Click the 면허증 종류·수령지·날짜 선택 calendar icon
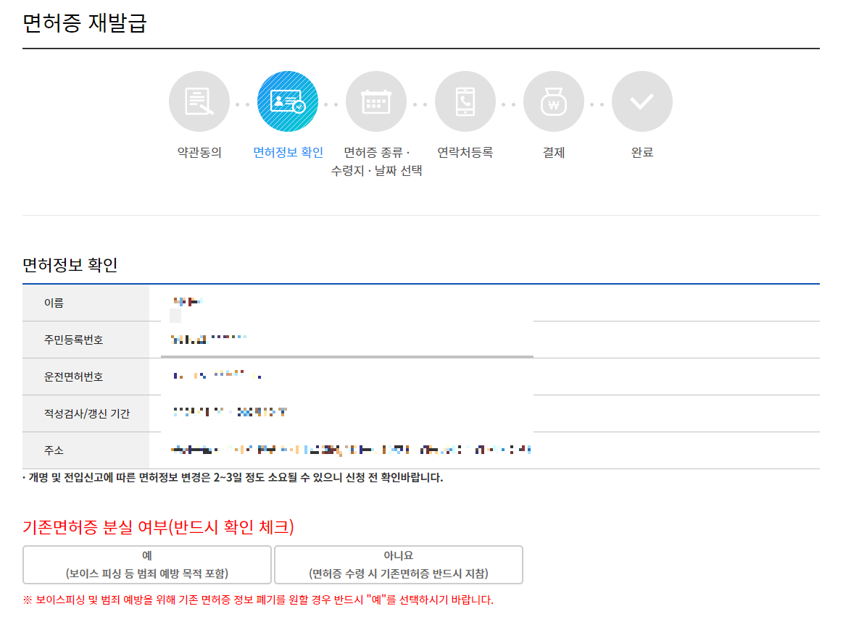Viewport: 851px width, 622px height. coord(376,101)
